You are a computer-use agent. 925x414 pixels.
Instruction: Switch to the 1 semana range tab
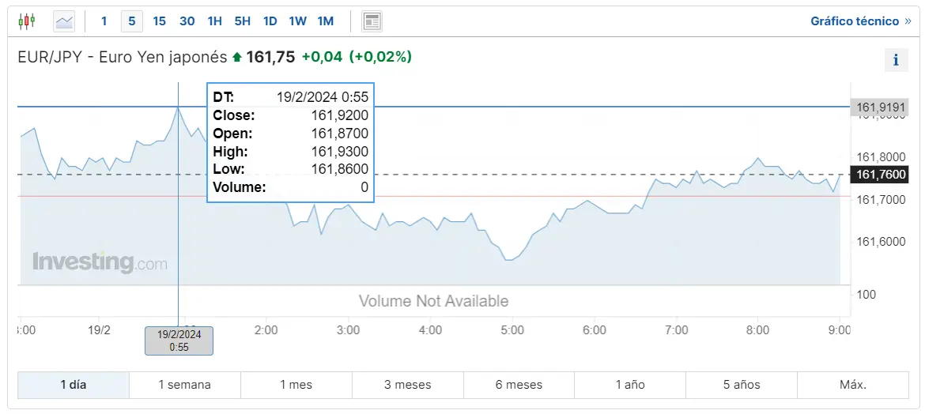185,385
